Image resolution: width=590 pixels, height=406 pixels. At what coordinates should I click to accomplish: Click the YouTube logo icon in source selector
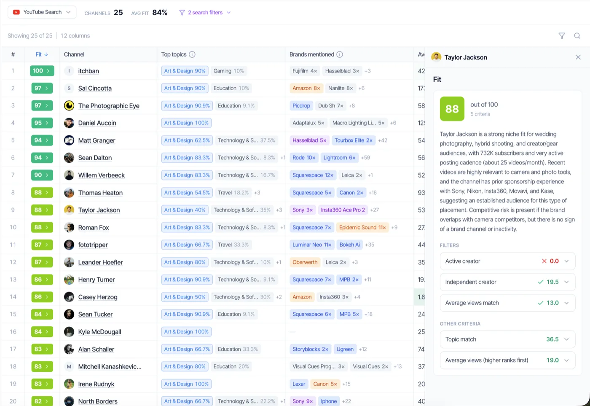[16, 12]
